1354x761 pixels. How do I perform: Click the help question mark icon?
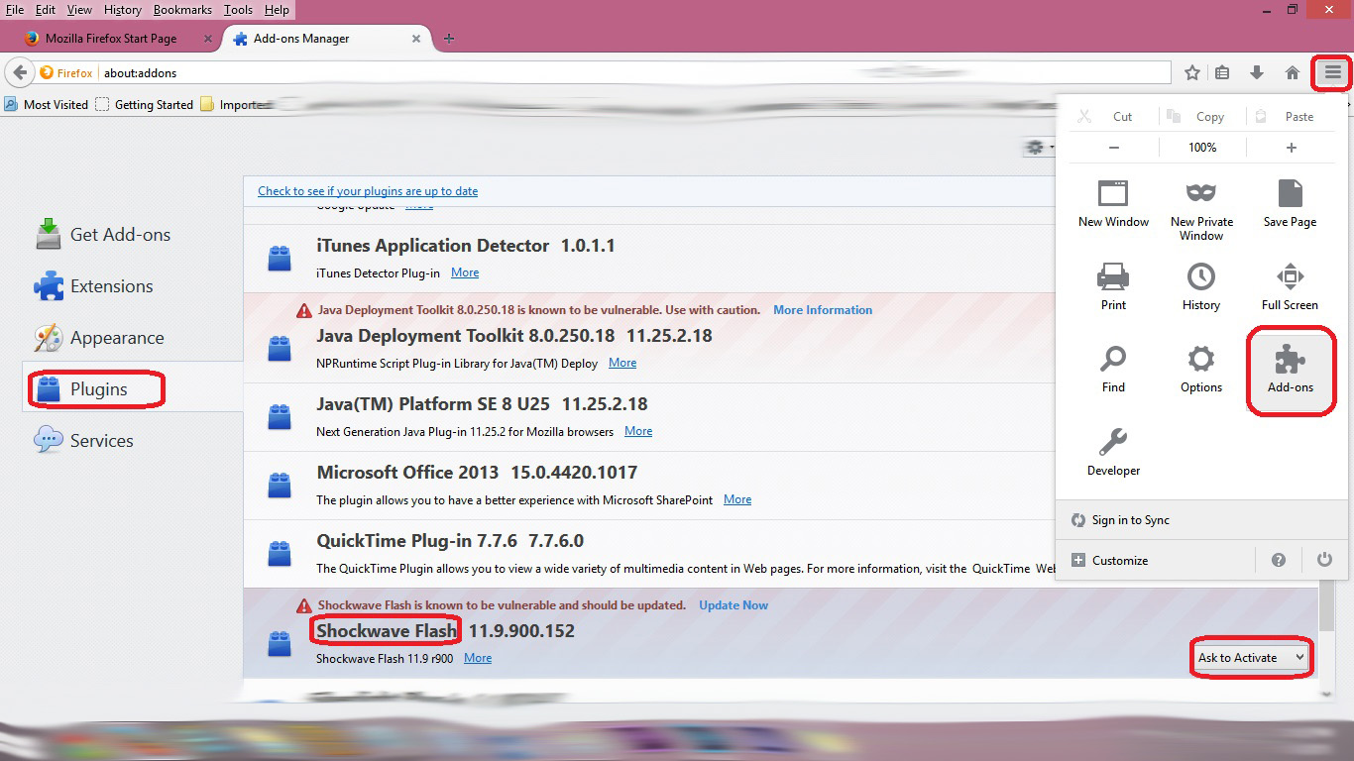1278,560
